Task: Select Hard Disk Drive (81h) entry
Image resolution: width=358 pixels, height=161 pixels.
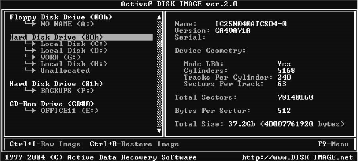Action: (56, 84)
